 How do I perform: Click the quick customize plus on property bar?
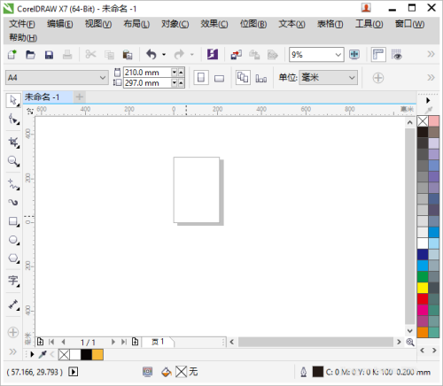pos(378,78)
